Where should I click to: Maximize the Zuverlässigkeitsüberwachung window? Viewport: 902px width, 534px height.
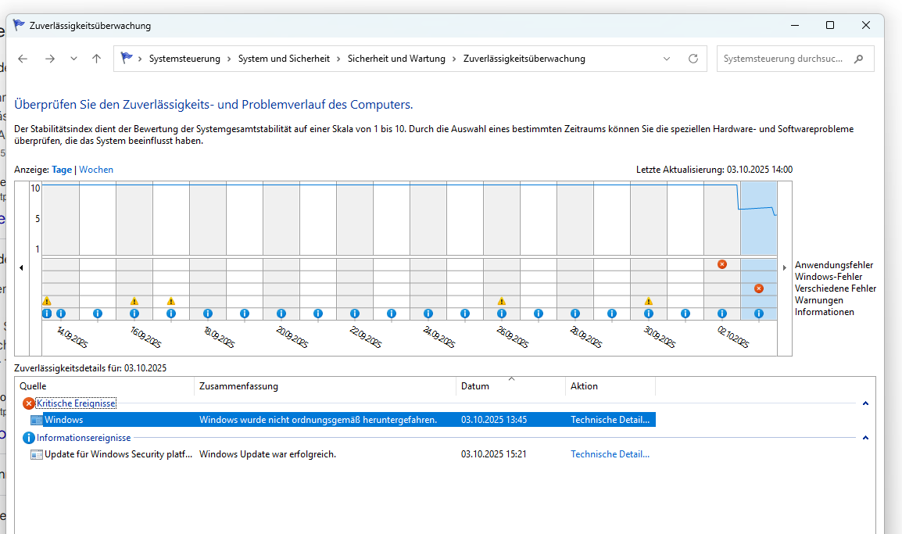[830, 25]
